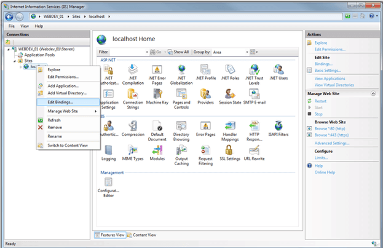Open .NET Trust Levels icon
Image resolution: width=383 pixels, height=248 pixels.
pos(254,74)
